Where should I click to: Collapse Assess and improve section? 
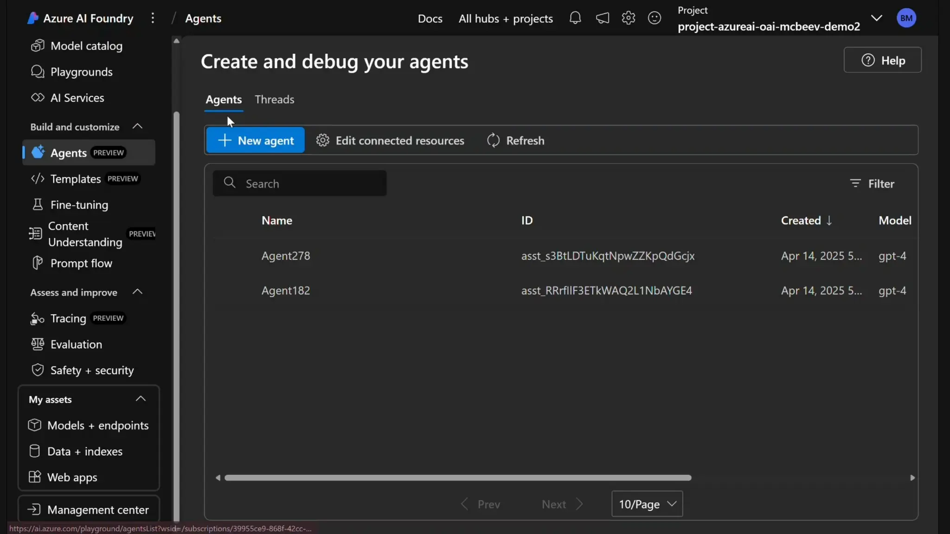tap(137, 292)
